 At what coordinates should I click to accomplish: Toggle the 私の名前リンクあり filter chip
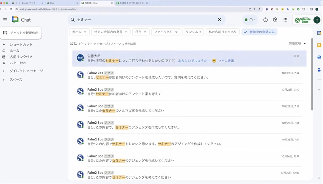[x=223, y=32]
